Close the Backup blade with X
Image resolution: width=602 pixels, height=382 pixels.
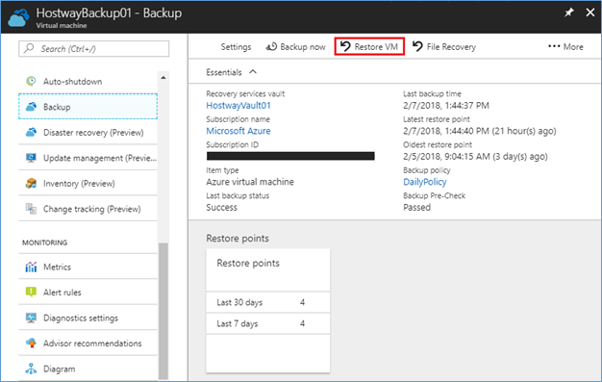[x=590, y=13]
